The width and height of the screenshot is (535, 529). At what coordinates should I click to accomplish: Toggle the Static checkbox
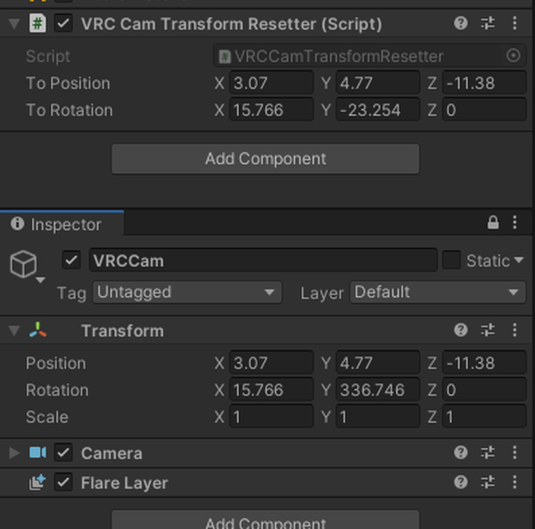[x=451, y=260]
